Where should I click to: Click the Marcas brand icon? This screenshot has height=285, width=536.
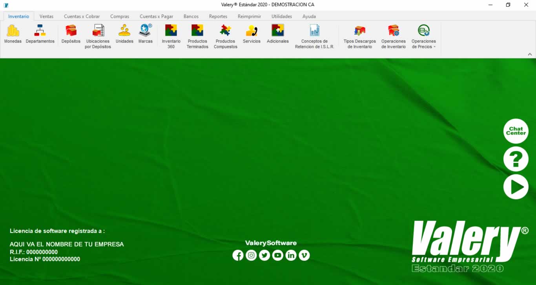[145, 31]
